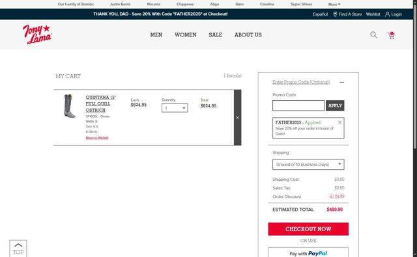Click the Tony Lama logo

point(37,34)
